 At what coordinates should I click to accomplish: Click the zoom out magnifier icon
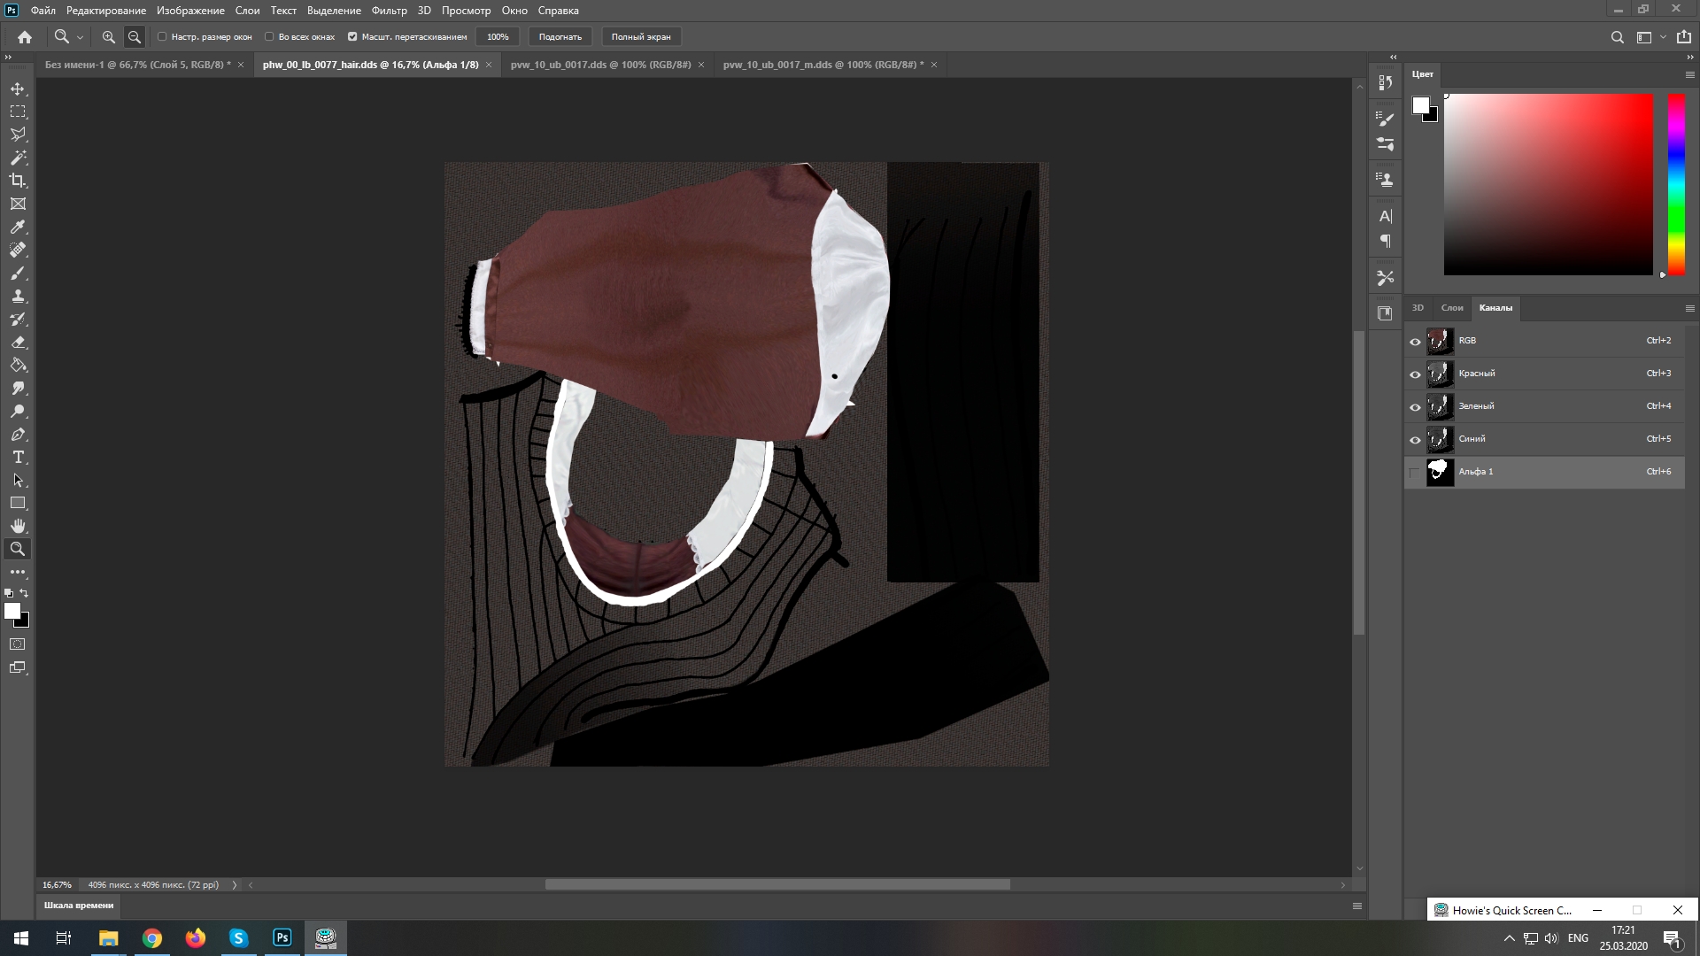pos(135,37)
